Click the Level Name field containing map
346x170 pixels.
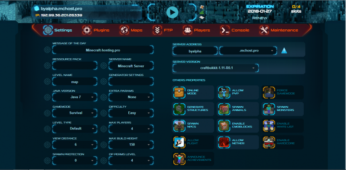[x=74, y=82]
